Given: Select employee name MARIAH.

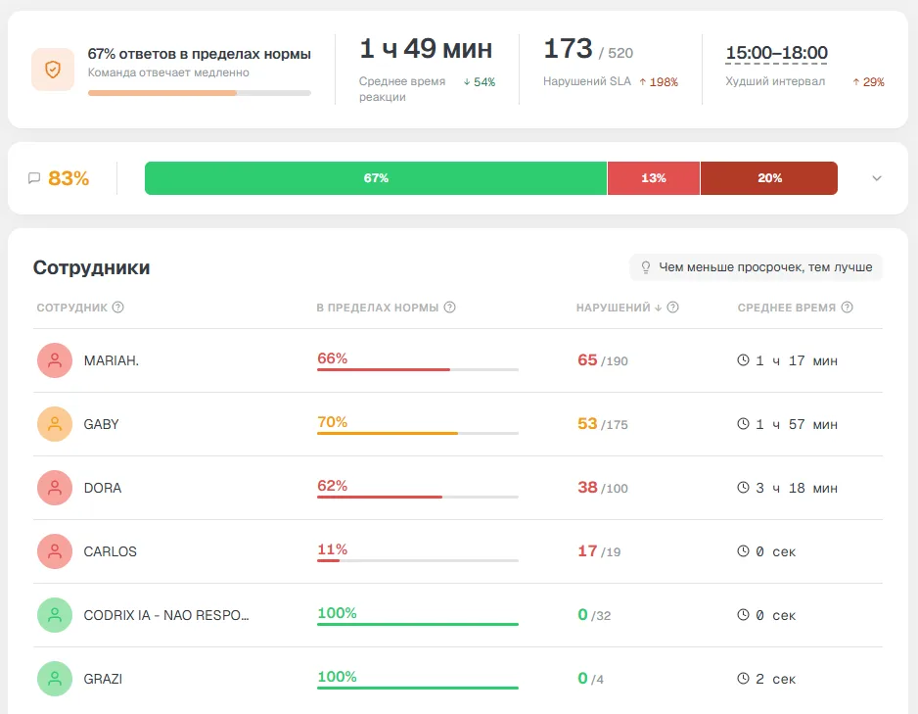Looking at the screenshot, I should [x=112, y=360].
